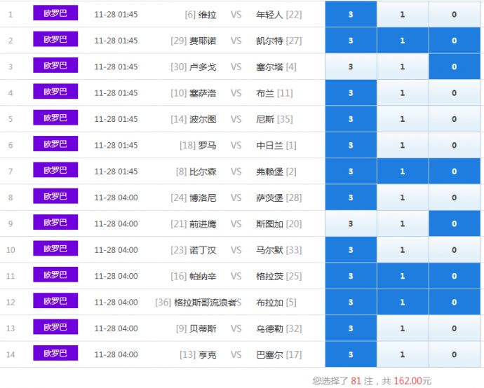Image resolution: width=484 pixels, height=388 pixels.
Task: Select away win 0 for 罗马 vs 中日兰
Action: pyautogui.click(x=454, y=145)
